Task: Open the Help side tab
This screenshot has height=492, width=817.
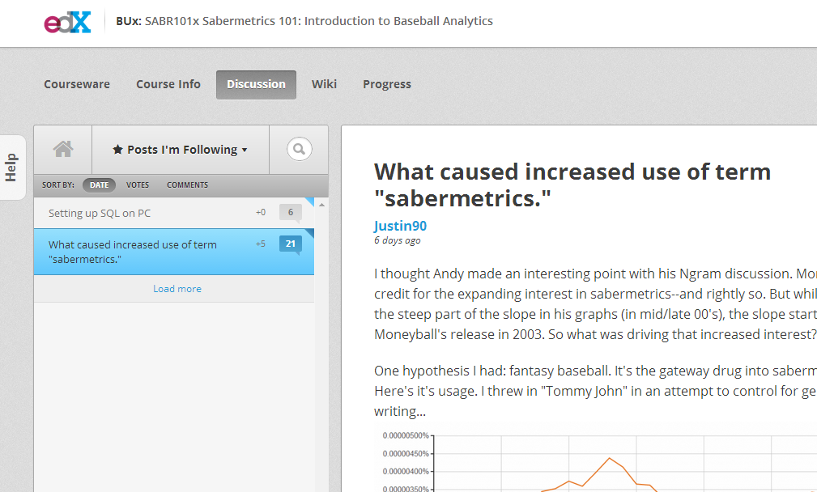Action: click(x=12, y=168)
